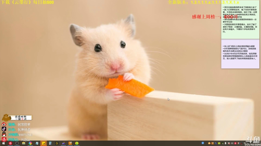Click the blue Q icon in the tray
Screen dimensions: 261x146
click(x=203, y=143)
